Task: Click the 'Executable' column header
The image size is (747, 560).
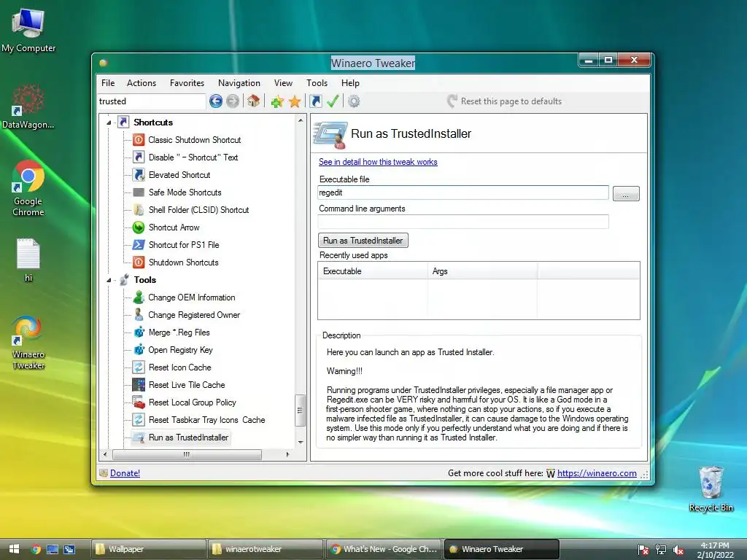Action: (x=373, y=271)
